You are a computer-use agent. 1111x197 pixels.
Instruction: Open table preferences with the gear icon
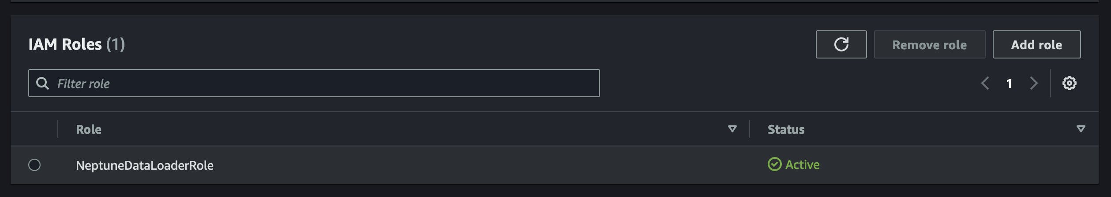[1069, 83]
